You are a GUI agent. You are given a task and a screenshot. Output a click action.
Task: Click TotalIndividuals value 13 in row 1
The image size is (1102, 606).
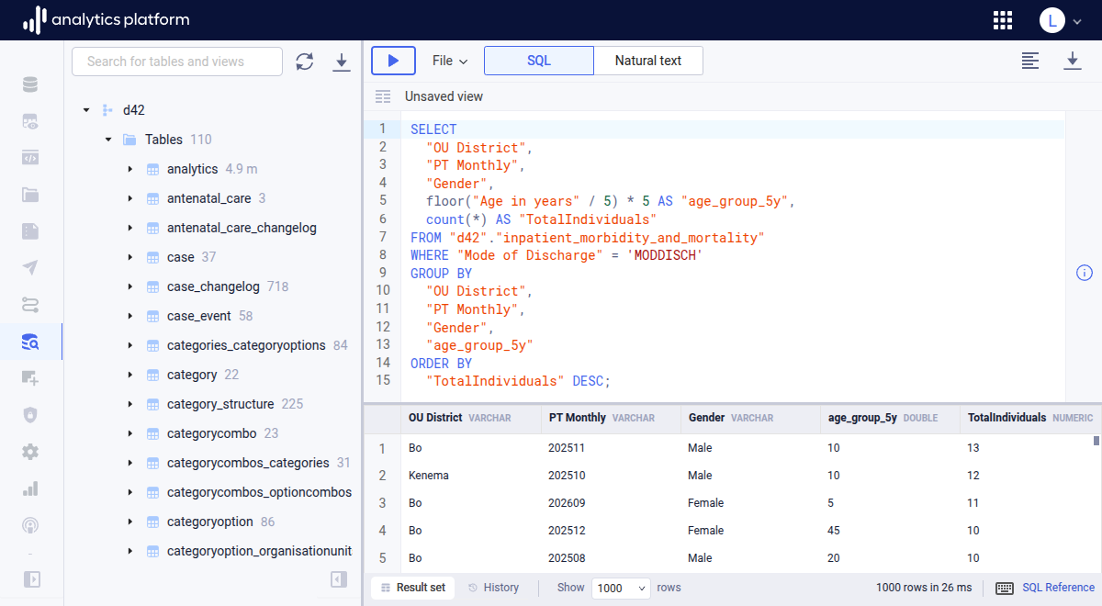pyautogui.click(x=973, y=448)
